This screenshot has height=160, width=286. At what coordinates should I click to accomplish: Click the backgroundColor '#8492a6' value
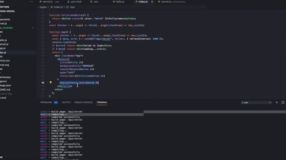coord(88,66)
